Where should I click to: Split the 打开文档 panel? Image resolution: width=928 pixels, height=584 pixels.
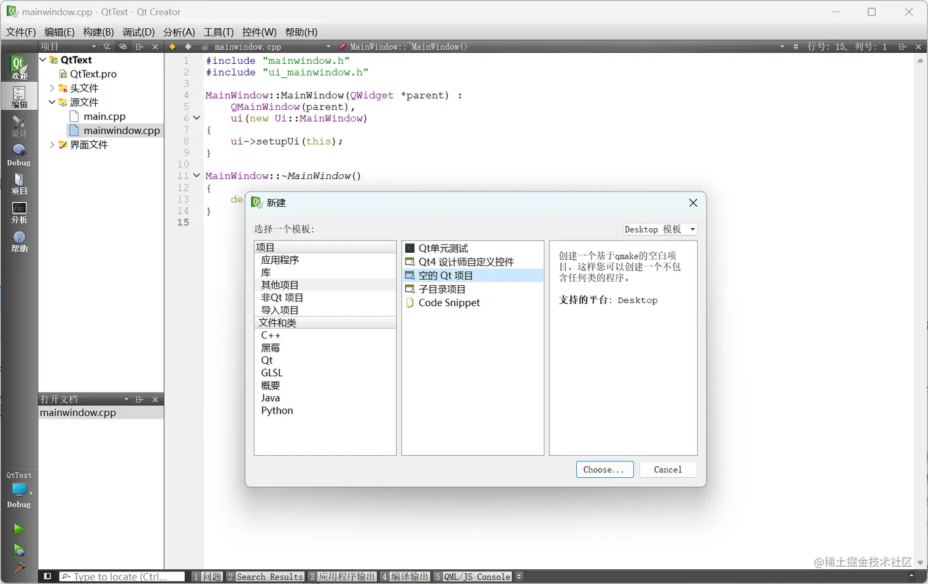tap(139, 399)
